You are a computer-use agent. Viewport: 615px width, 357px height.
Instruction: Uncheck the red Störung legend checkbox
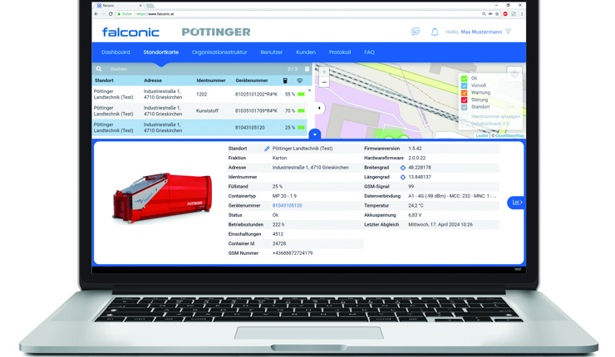pos(465,100)
